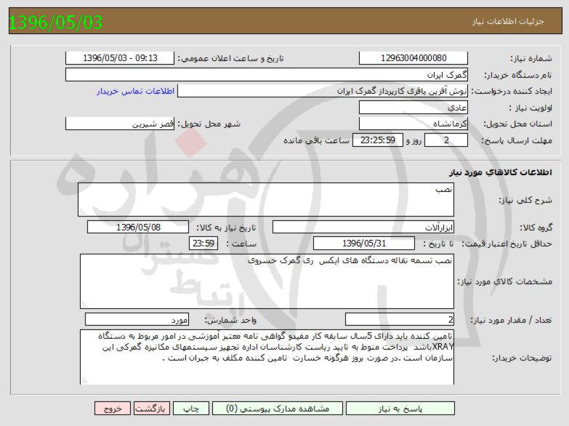Click the goods group field ابزارآلات
Screen dimensions: 569x426
pos(363,228)
